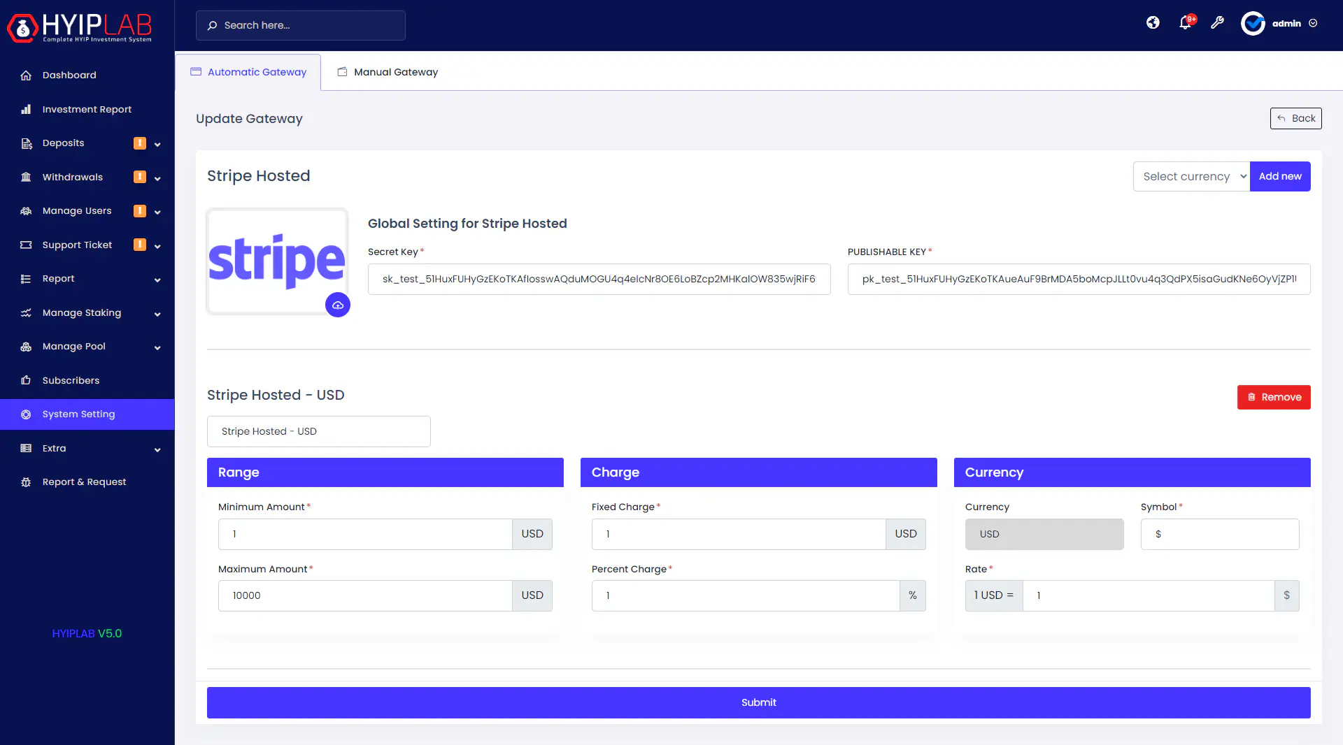Click the search magnifier icon
This screenshot has width=1343, height=745.
tap(212, 25)
